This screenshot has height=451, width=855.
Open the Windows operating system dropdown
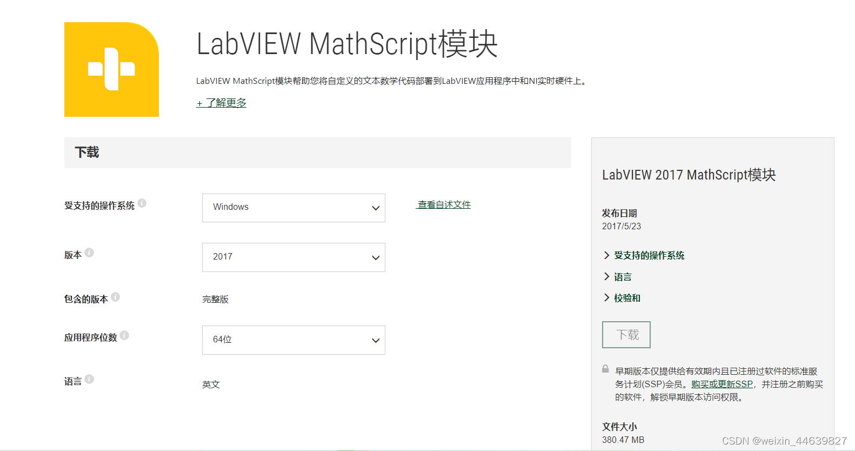click(293, 208)
